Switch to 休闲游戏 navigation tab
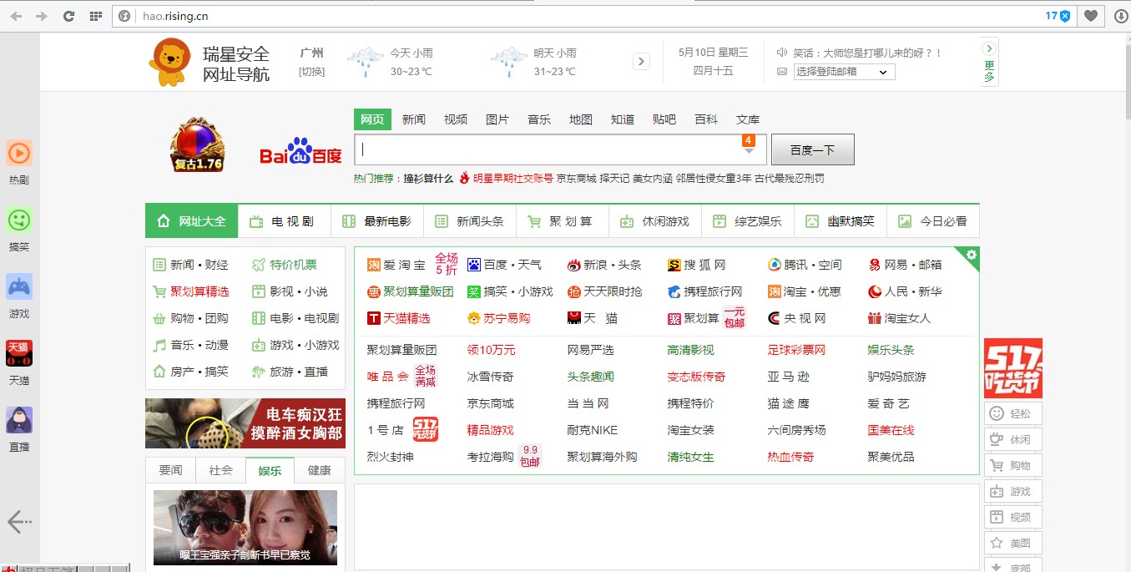This screenshot has width=1131, height=572. click(655, 221)
